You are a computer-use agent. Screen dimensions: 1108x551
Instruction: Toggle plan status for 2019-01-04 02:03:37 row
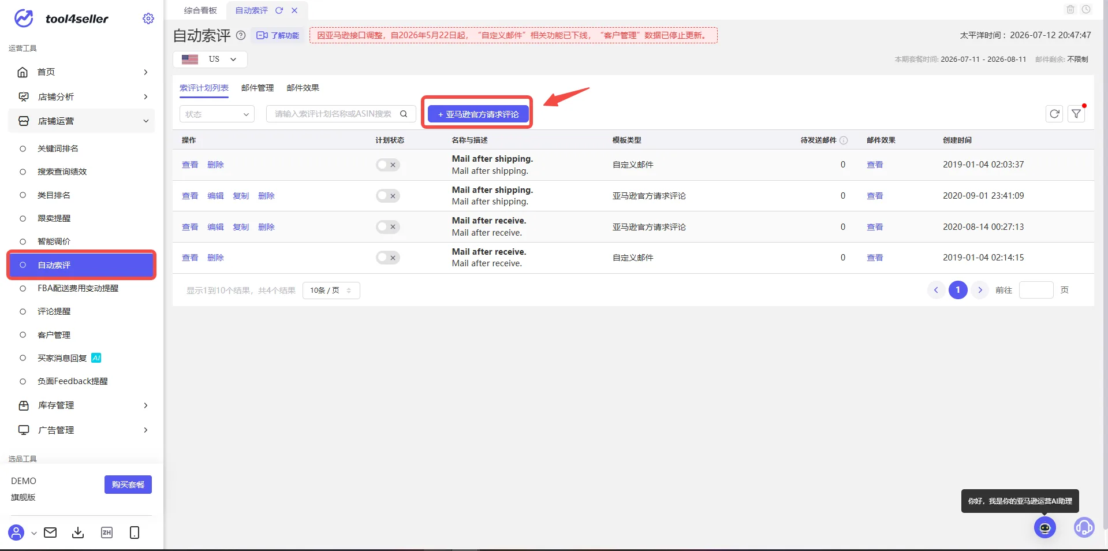388,165
